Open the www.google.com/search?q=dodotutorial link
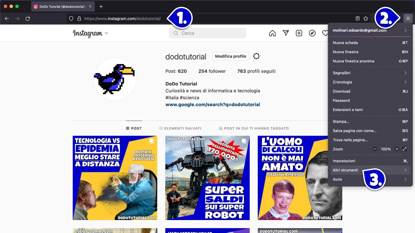This screenshot has width=415, height=233. [213, 105]
